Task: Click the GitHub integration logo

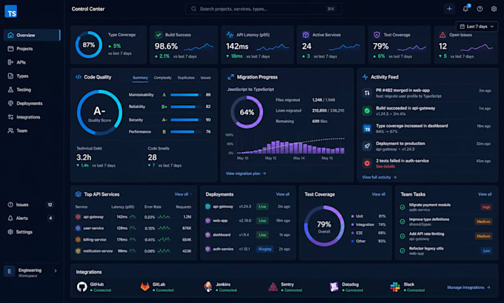Action: point(82,287)
